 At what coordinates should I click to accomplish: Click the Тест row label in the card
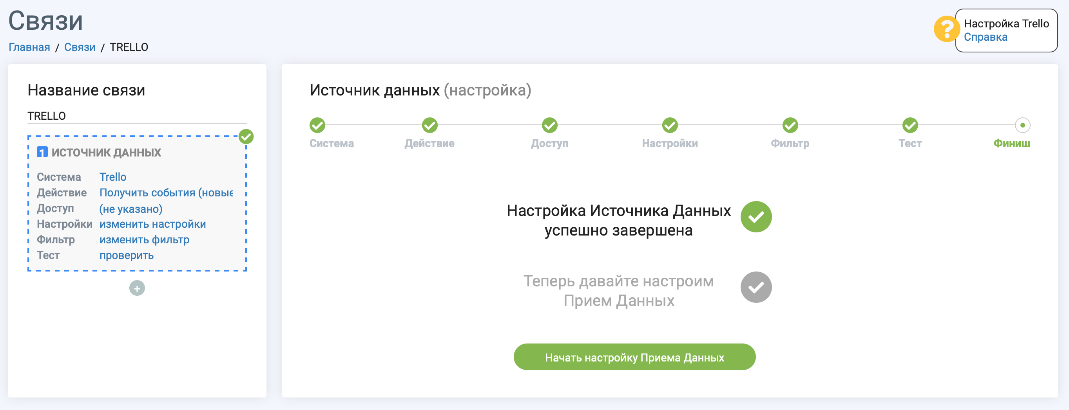(48, 255)
